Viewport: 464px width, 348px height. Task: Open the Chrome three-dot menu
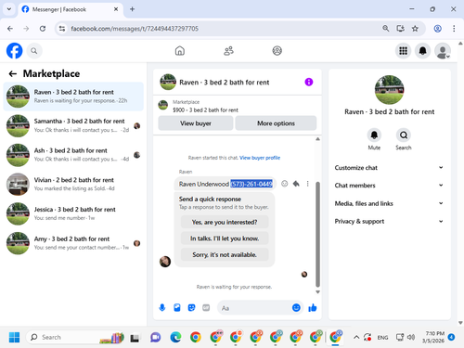click(x=454, y=29)
